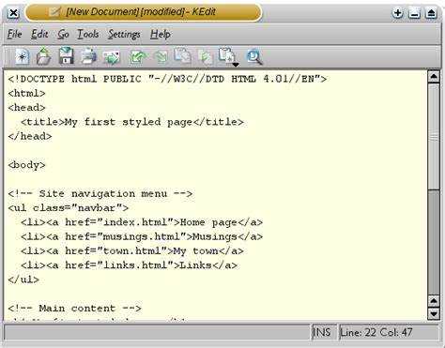
Task: Click the town.html "My town" list line
Action: (132, 251)
